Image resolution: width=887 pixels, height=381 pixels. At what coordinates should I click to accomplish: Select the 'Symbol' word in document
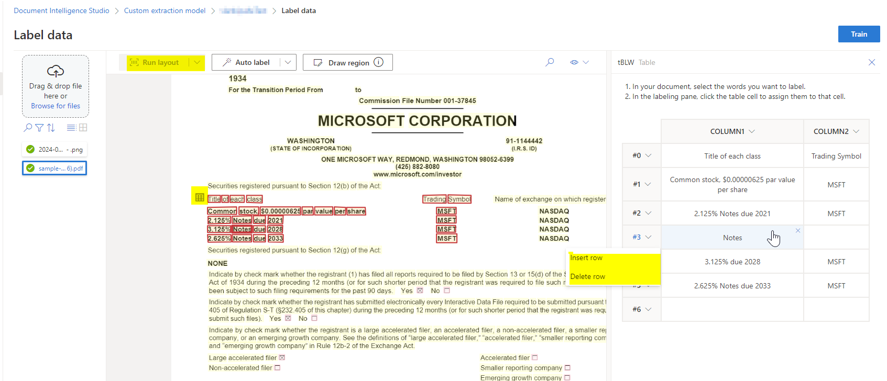459,199
